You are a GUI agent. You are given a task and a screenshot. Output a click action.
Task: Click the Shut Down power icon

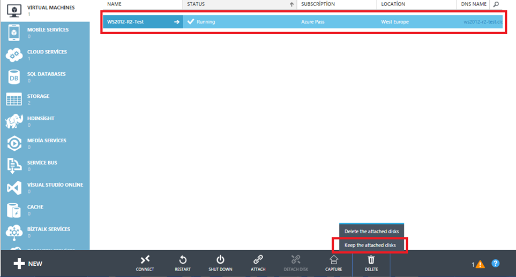pos(220,260)
